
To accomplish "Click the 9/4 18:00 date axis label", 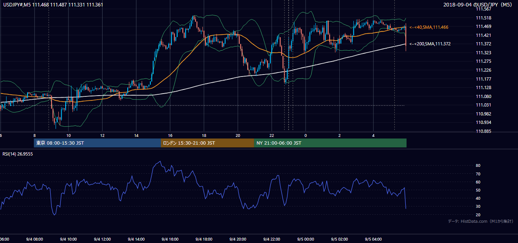I will [x=204, y=239].
